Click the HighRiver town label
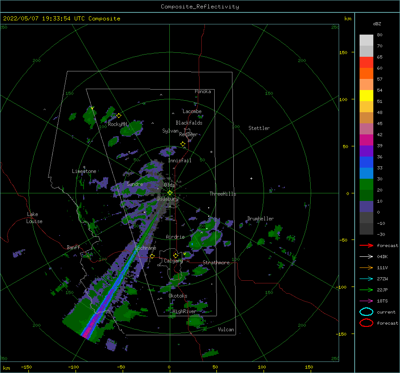The image size is (400, 373). (184, 311)
